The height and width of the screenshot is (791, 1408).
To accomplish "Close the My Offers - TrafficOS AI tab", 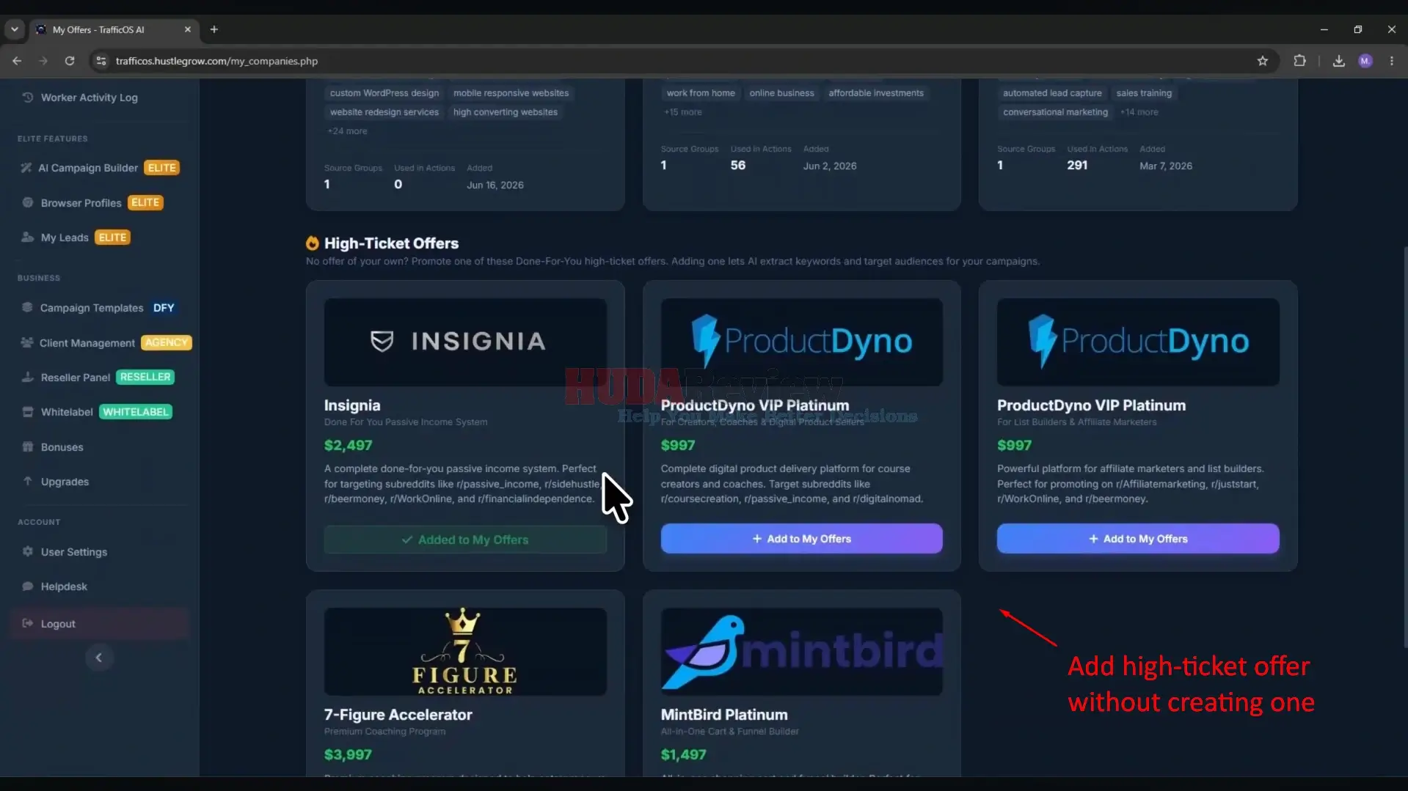I will click(x=187, y=29).
